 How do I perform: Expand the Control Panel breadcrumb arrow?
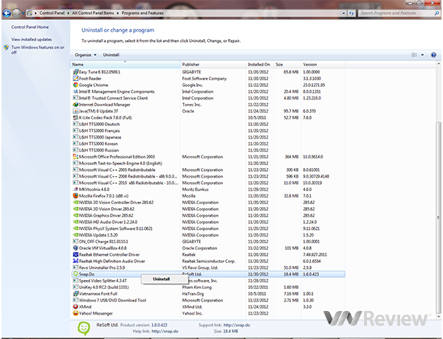[68, 13]
